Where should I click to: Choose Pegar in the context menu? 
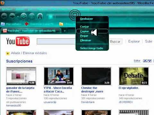tap(84, 36)
